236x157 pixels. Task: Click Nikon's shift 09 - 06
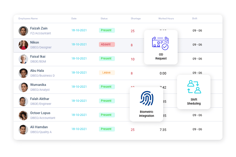(x=197, y=45)
